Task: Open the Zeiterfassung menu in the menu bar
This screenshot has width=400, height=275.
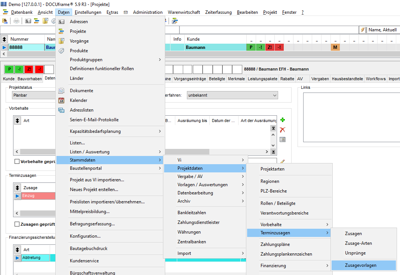Action: point(218,12)
